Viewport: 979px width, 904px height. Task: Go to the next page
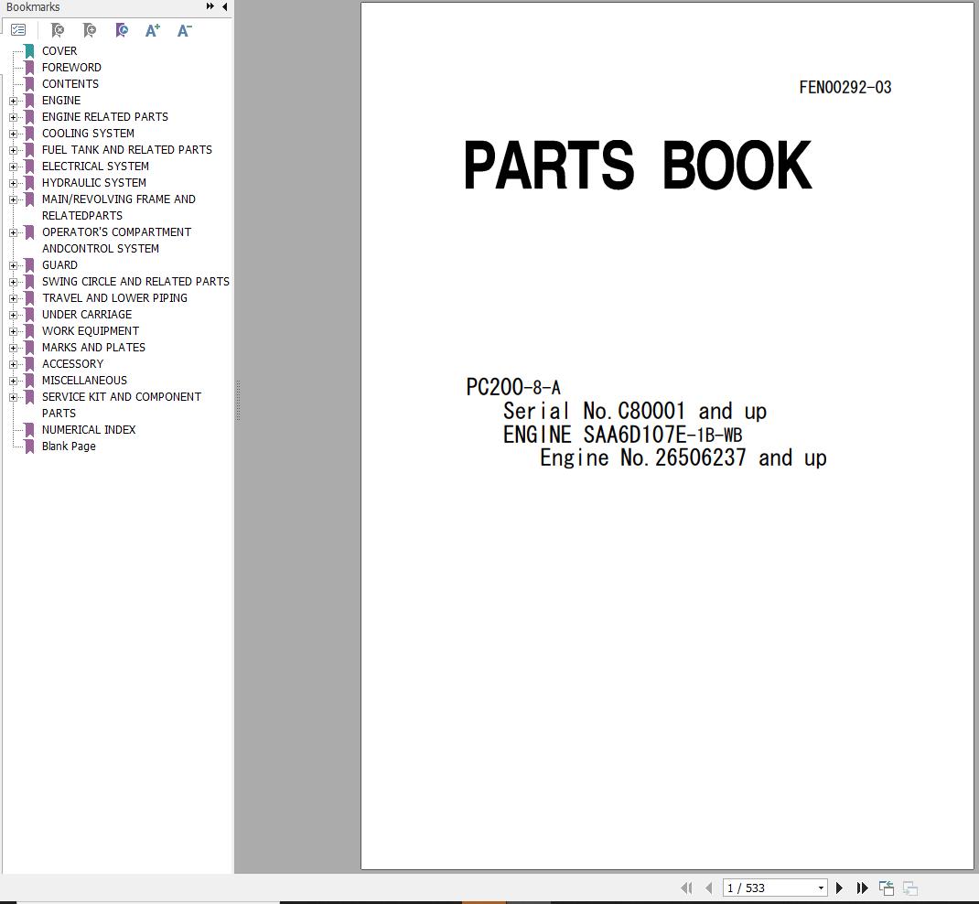(839, 888)
